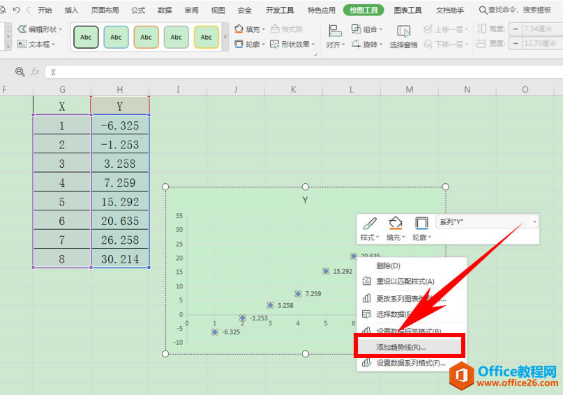Screen dimensions: 563x395
Task: Open the 填充 fill bucket in ribbon
Action: click(x=249, y=29)
